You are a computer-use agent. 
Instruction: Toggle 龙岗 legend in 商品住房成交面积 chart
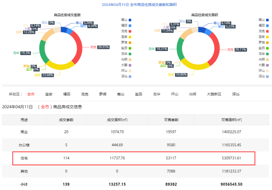[x=264, y=31]
